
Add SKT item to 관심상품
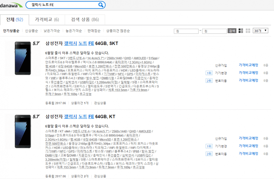[x=100, y=103]
